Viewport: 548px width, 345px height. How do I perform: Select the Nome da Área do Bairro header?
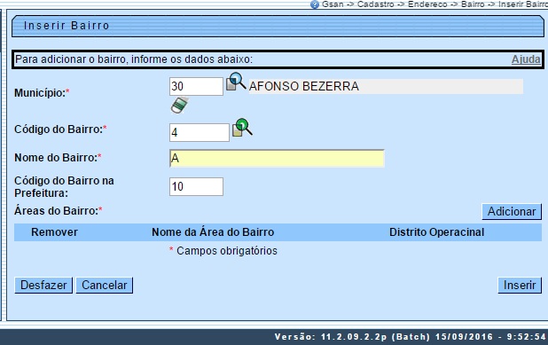tap(213, 232)
